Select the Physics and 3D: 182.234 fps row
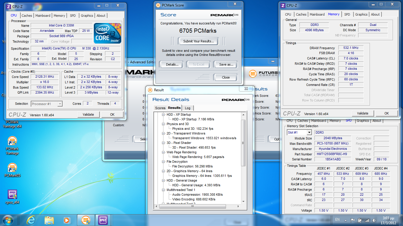This screenshot has height=226, width=403. point(193,129)
